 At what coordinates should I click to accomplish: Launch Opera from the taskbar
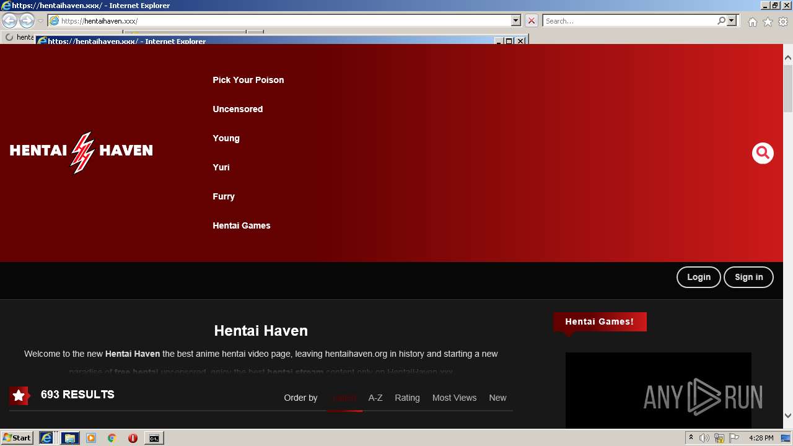pyautogui.click(x=133, y=438)
